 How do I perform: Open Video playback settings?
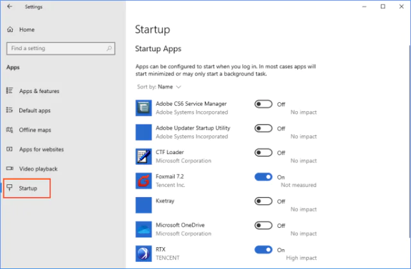pos(38,169)
